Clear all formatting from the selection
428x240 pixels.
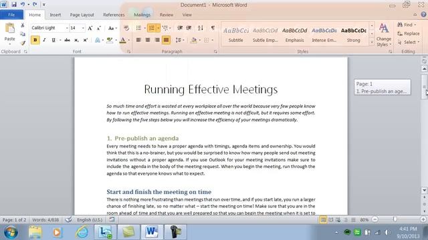tap(126, 28)
